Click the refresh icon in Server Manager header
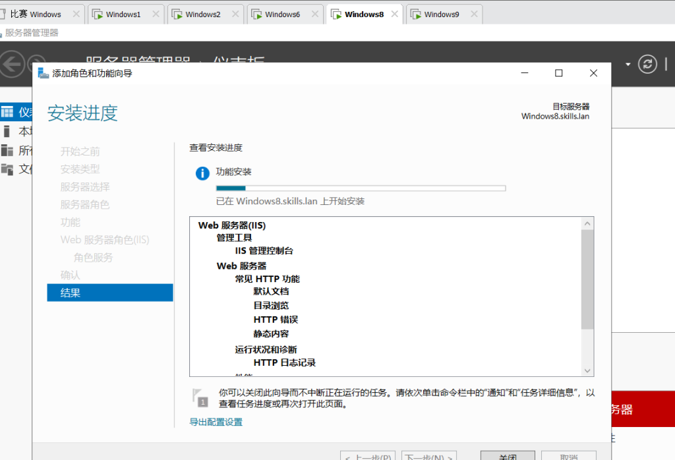Image resolution: width=675 pixels, height=460 pixels. point(649,64)
